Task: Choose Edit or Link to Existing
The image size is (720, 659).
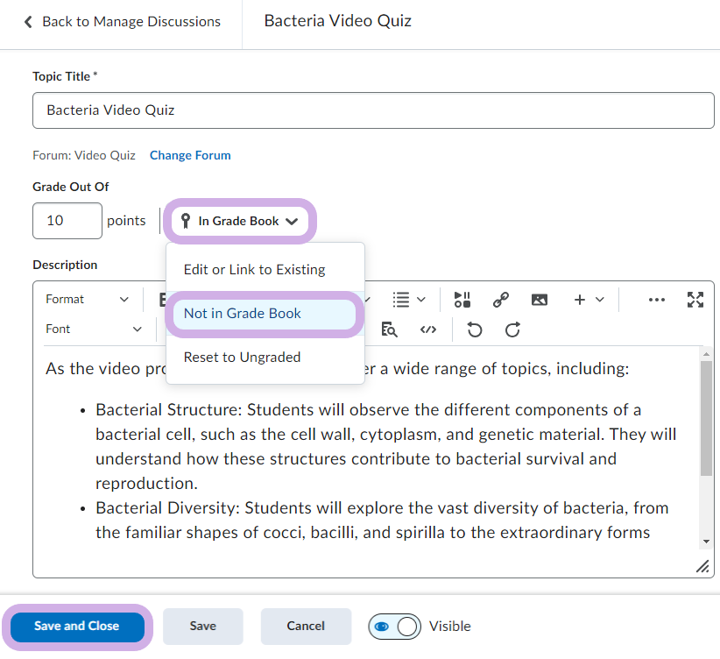Action: click(x=254, y=270)
